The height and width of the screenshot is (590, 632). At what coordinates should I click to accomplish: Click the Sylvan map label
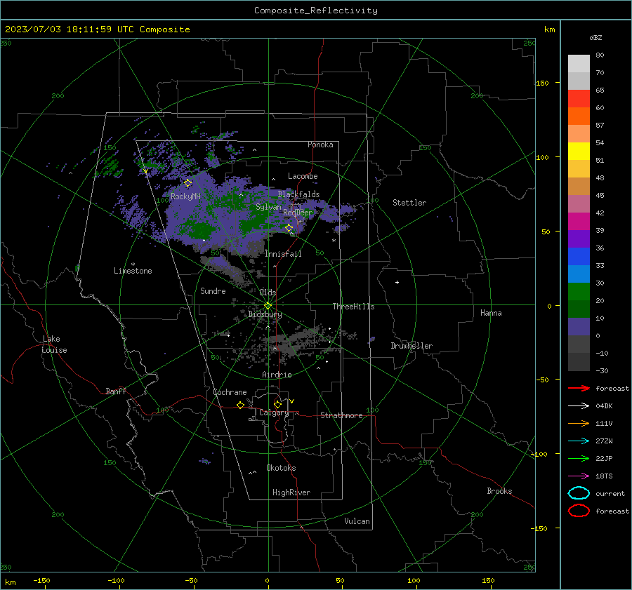(268, 207)
